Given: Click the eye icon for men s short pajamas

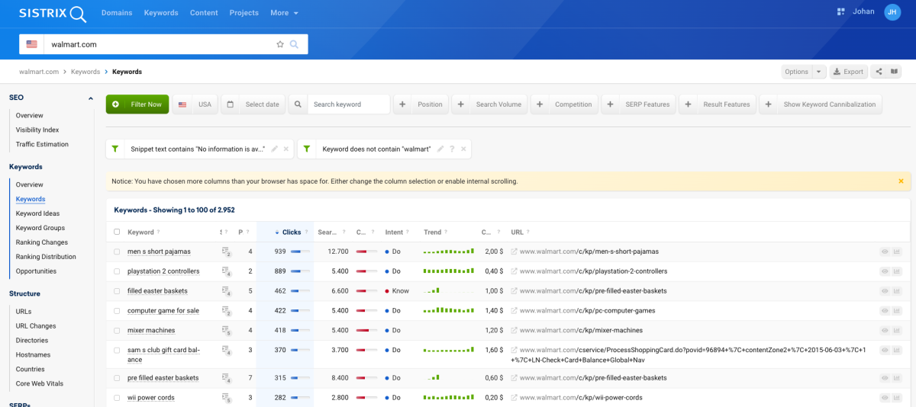Looking at the screenshot, I should click(x=885, y=252).
